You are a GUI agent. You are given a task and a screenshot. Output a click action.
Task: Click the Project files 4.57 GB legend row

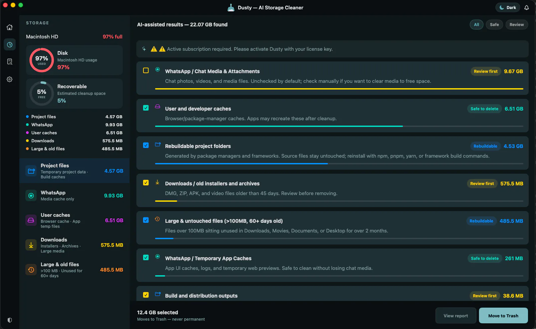[x=74, y=117]
